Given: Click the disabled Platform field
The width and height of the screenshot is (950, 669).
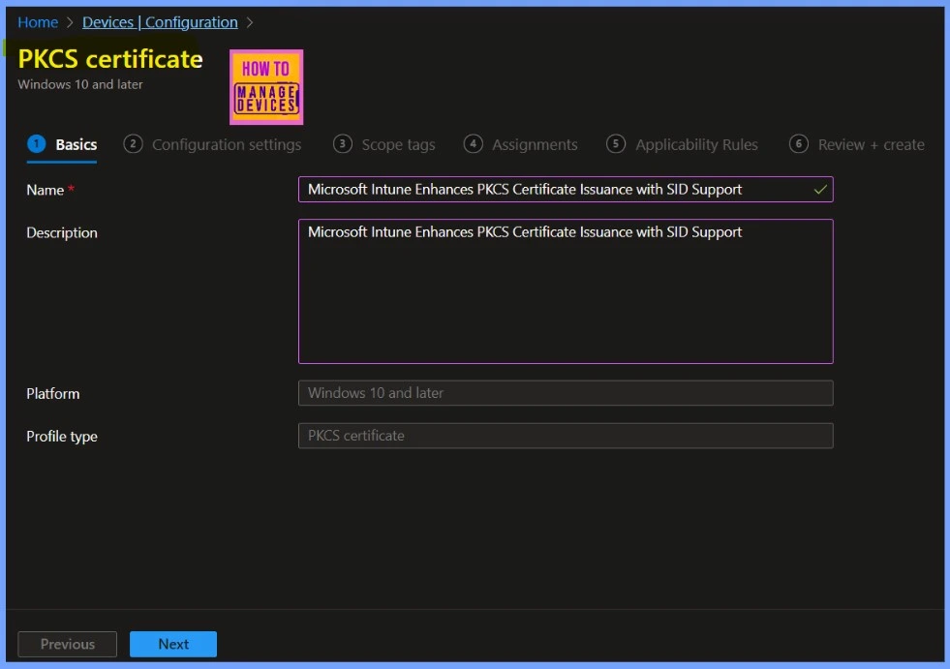Looking at the screenshot, I should (x=566, y=393).
